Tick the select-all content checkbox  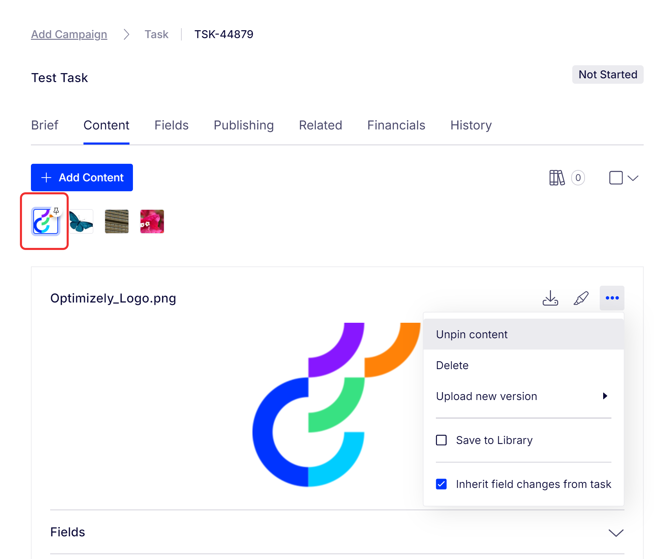coord(616,178)
